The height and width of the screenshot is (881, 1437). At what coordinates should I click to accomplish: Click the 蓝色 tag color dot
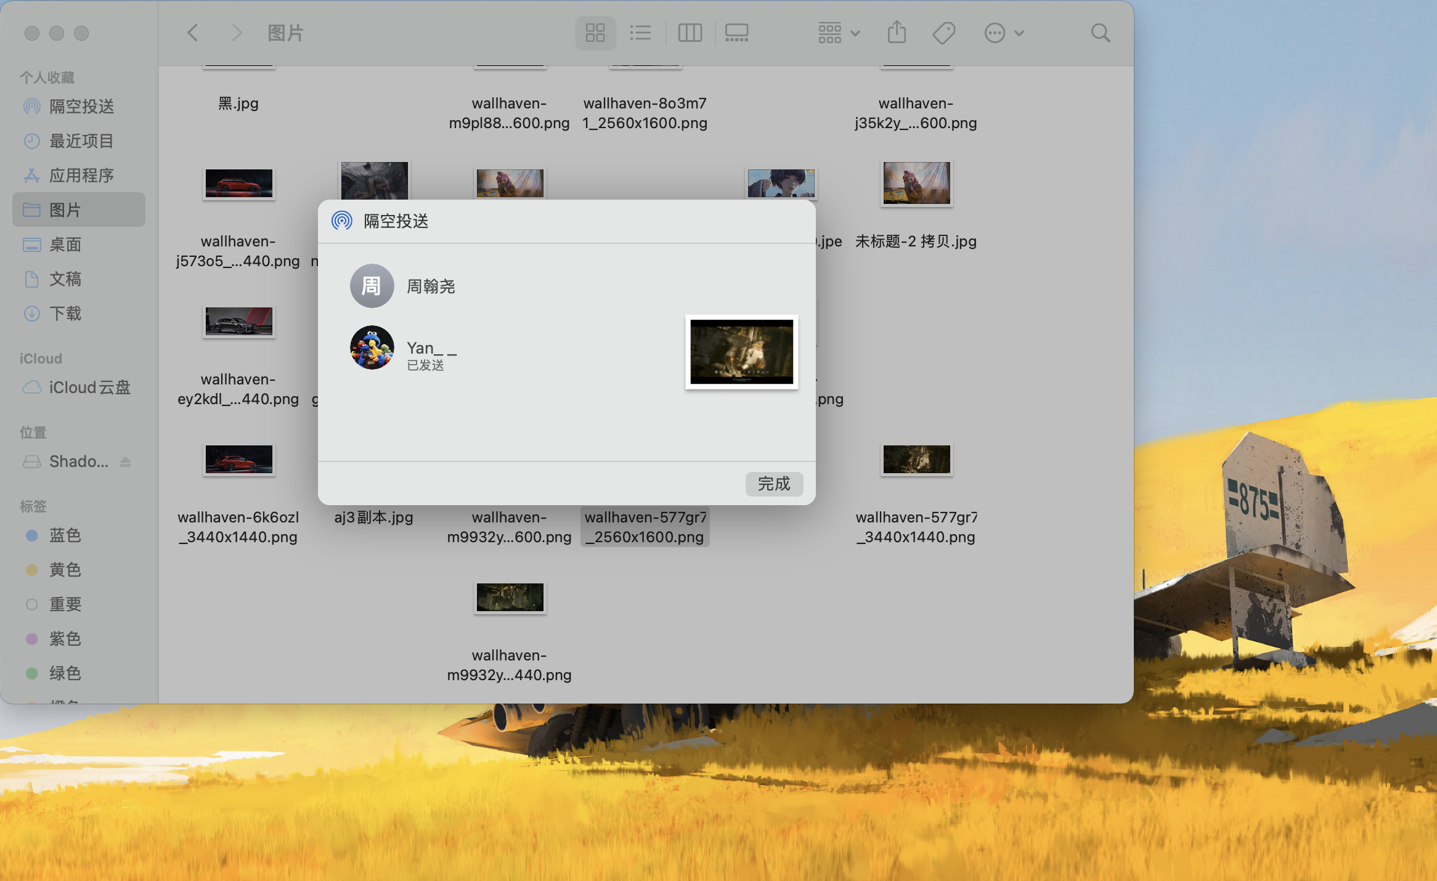tap(32, 535)
